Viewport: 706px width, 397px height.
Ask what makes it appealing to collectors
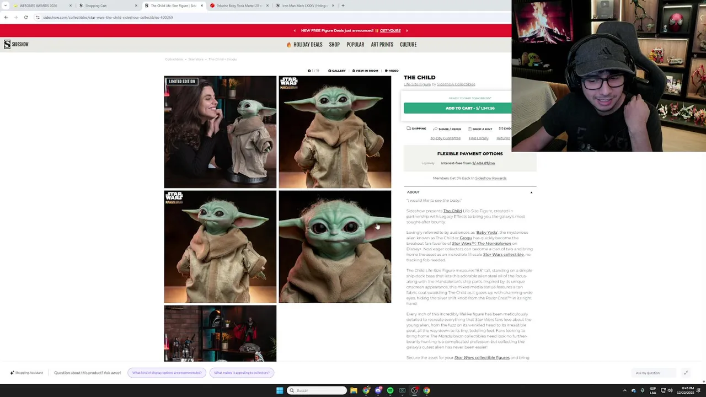(x=242, y=373)
